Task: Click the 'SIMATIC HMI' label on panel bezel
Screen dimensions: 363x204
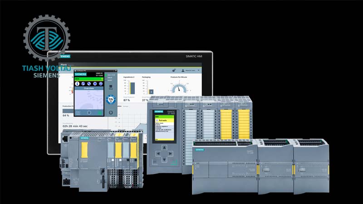Action: pos(194,56)
